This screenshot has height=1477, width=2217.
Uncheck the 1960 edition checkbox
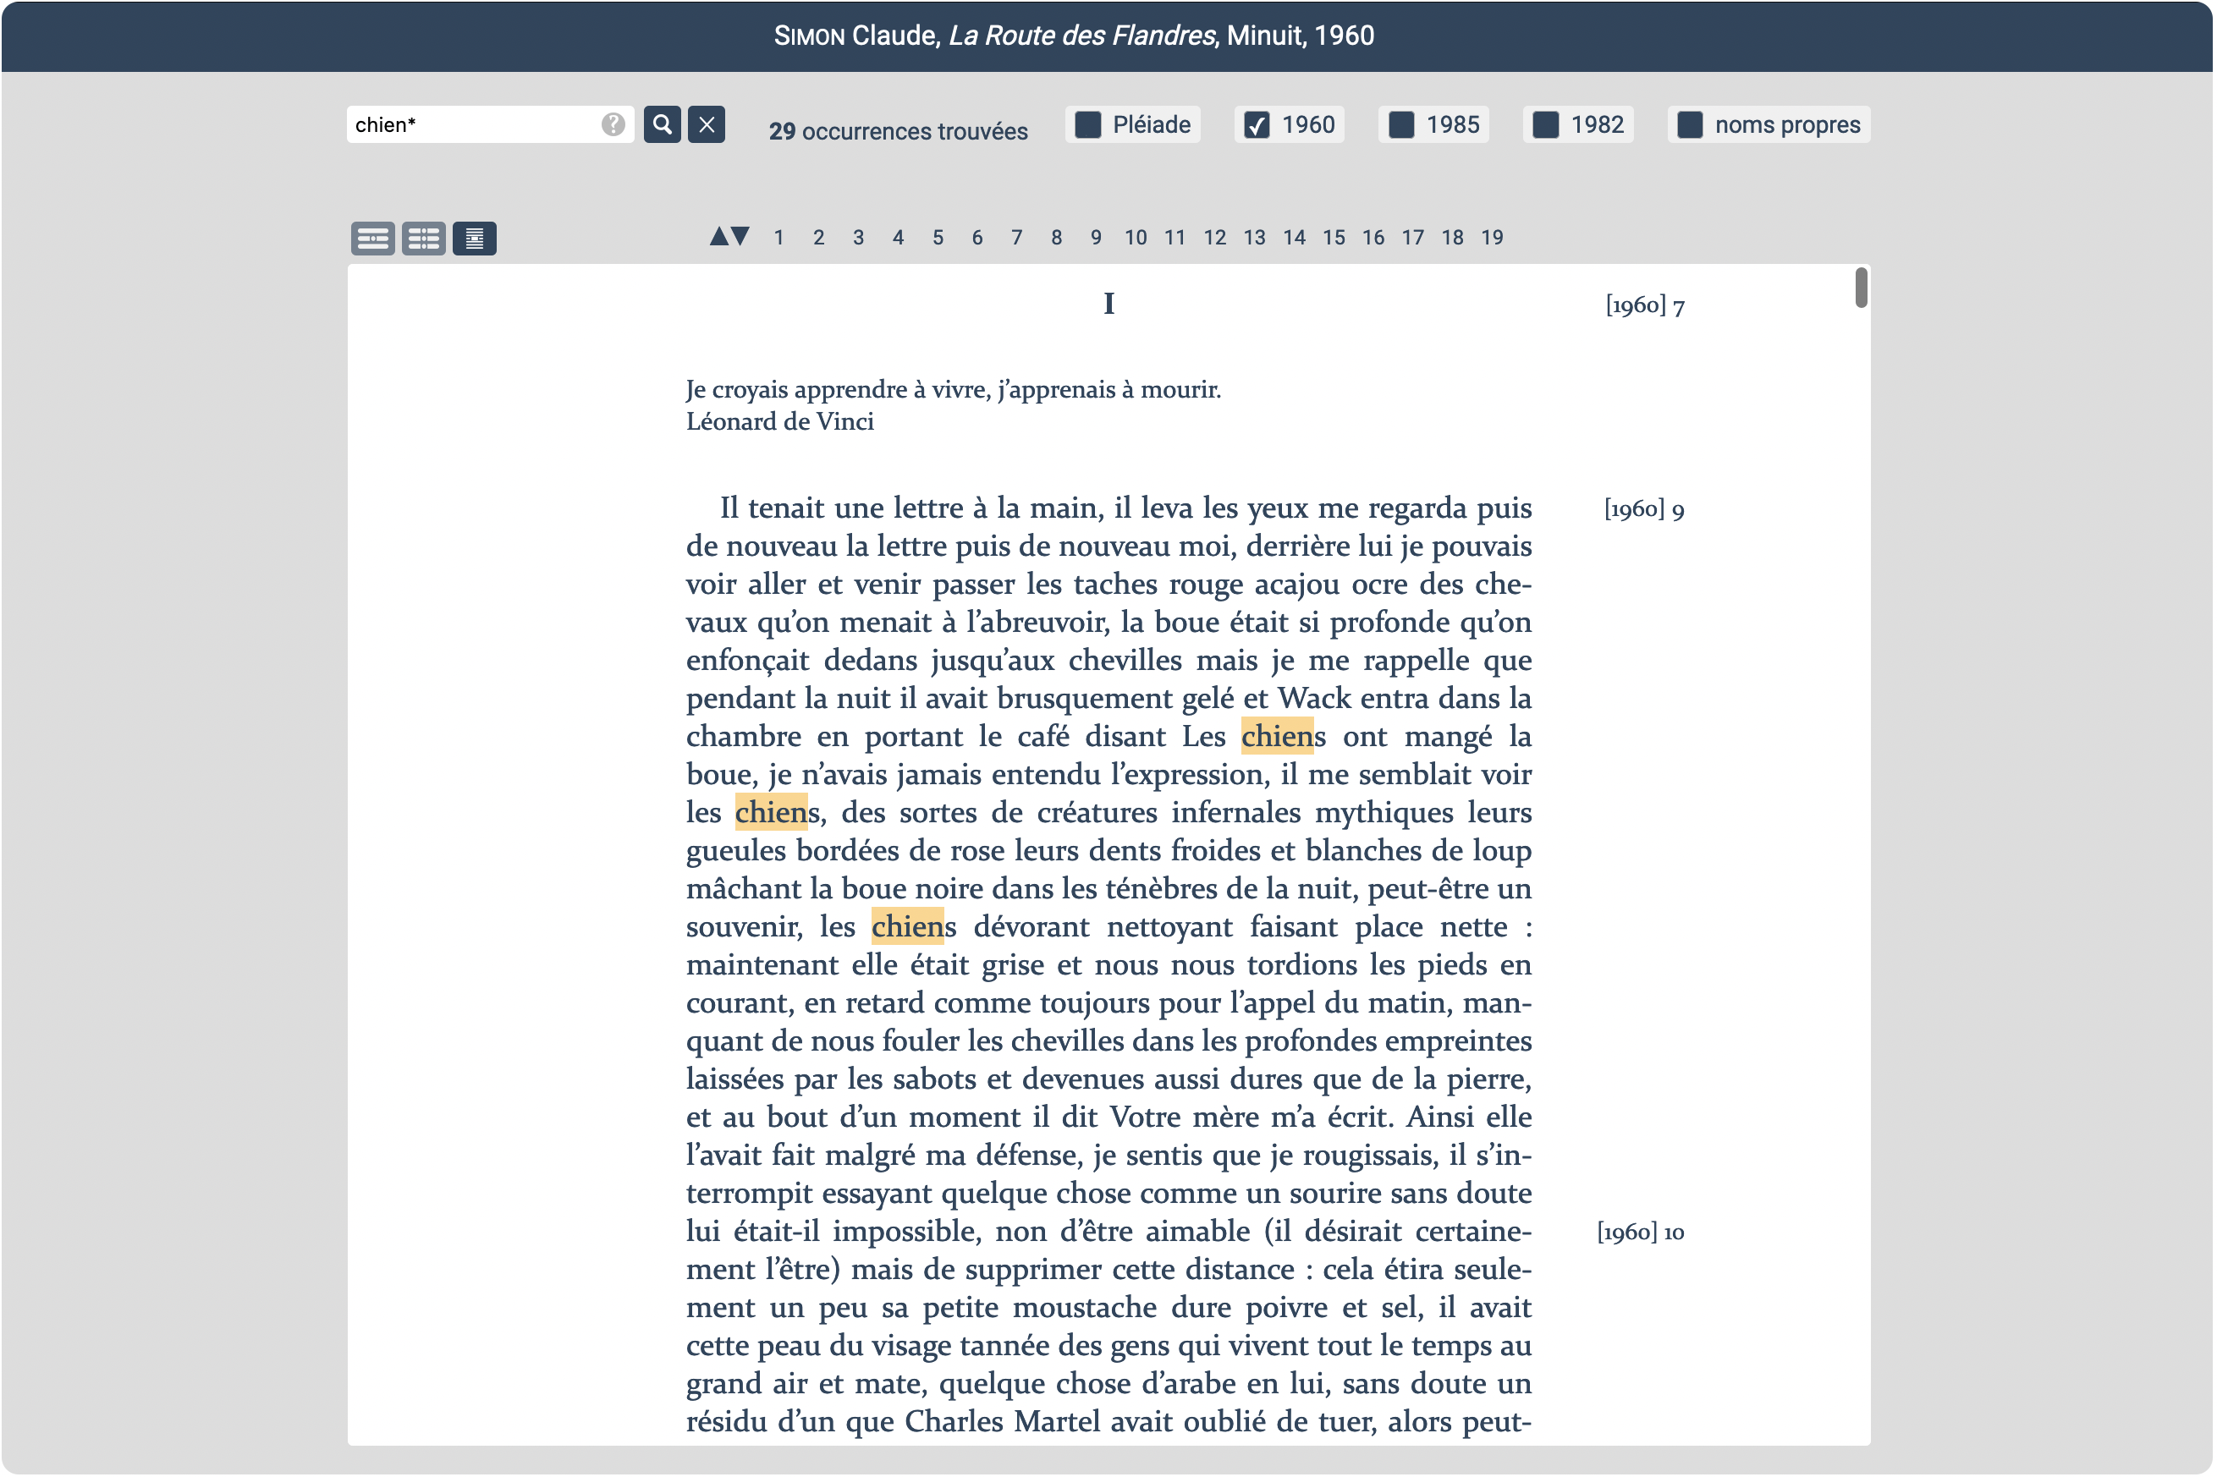point(1257,124)
